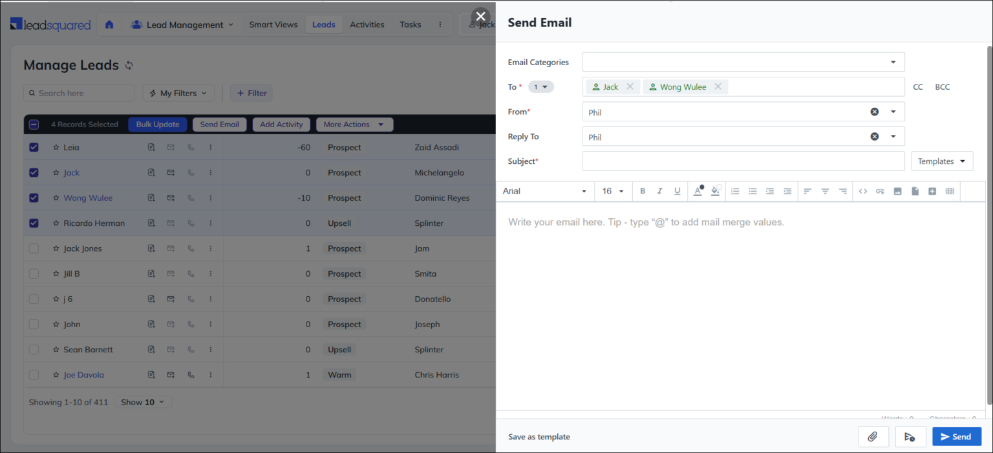
Task: Switch to the Tasks tab
Action: click(x=411, y=25)
